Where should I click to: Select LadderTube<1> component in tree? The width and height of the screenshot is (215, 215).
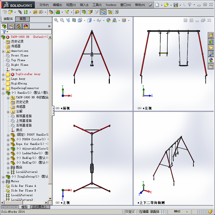(32, 153)
